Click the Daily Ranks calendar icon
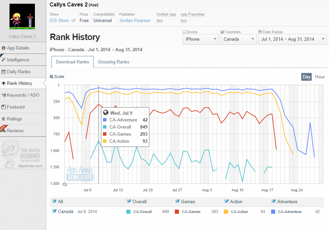Viewport: 329px width, 230px height. point(4,72)
